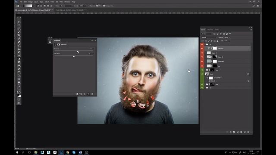Toggle the Reverse checkbox
The height and width of the screenshot is (155, 276).
(x=89, y=6)
